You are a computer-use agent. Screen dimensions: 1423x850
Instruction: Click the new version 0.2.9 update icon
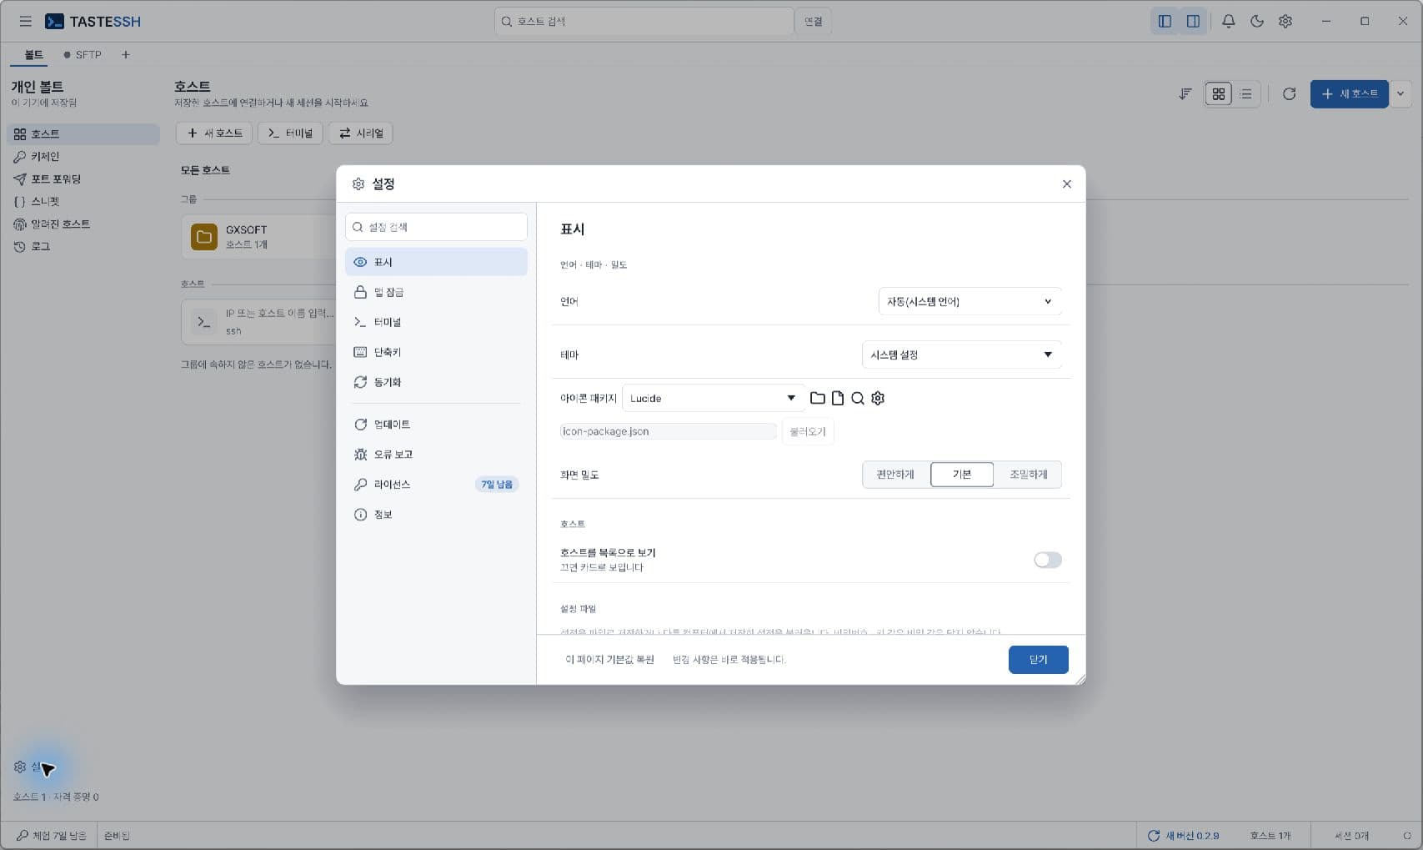(x=1153, y=835)
